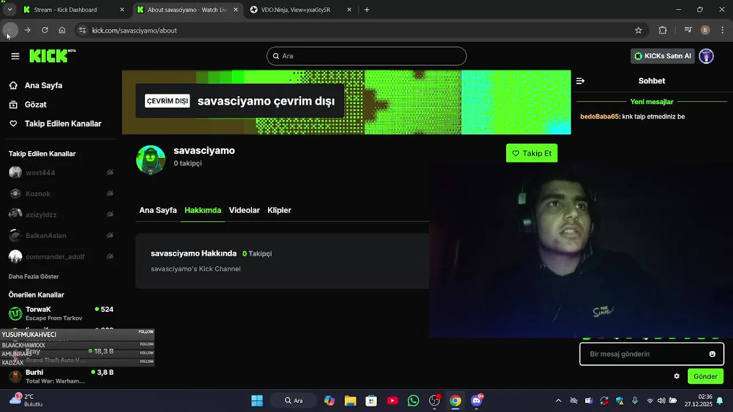The image size is (733, 412).
Task: Open WhatsApp from taskbar
Action: (x=413, y=401)
